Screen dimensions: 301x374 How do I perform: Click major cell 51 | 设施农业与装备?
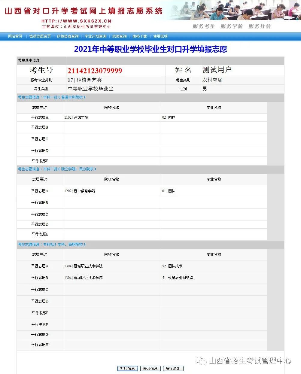tap(178, 278)
